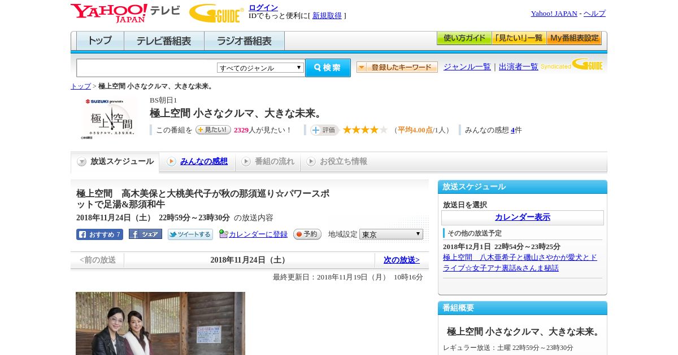Select the 放送スケジュール tab
Screen dimensions: 678x355
pyautogui.click(x=115, y=162)
